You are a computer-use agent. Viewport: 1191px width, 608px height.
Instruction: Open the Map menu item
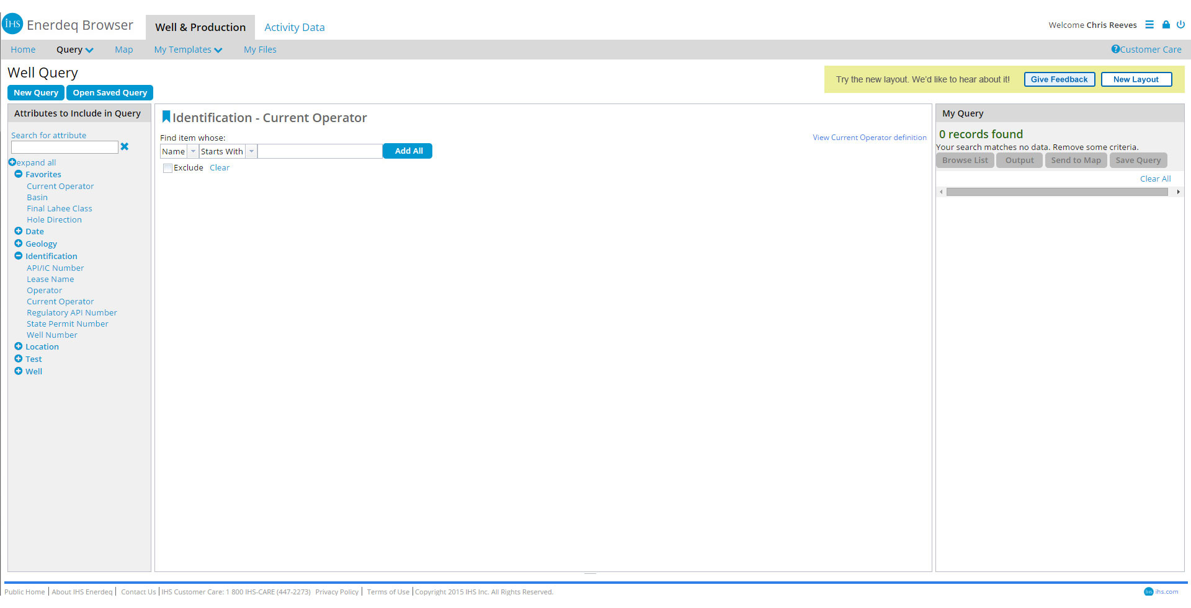click(124, 50)
